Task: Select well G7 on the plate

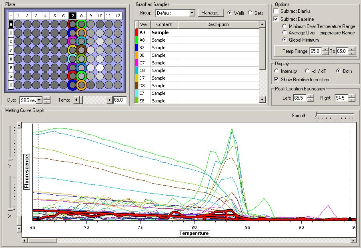Action: click(x=72, y=76)
